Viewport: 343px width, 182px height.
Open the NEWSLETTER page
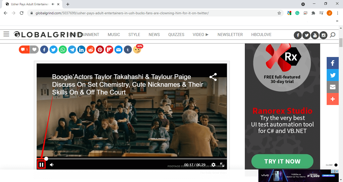230,34
